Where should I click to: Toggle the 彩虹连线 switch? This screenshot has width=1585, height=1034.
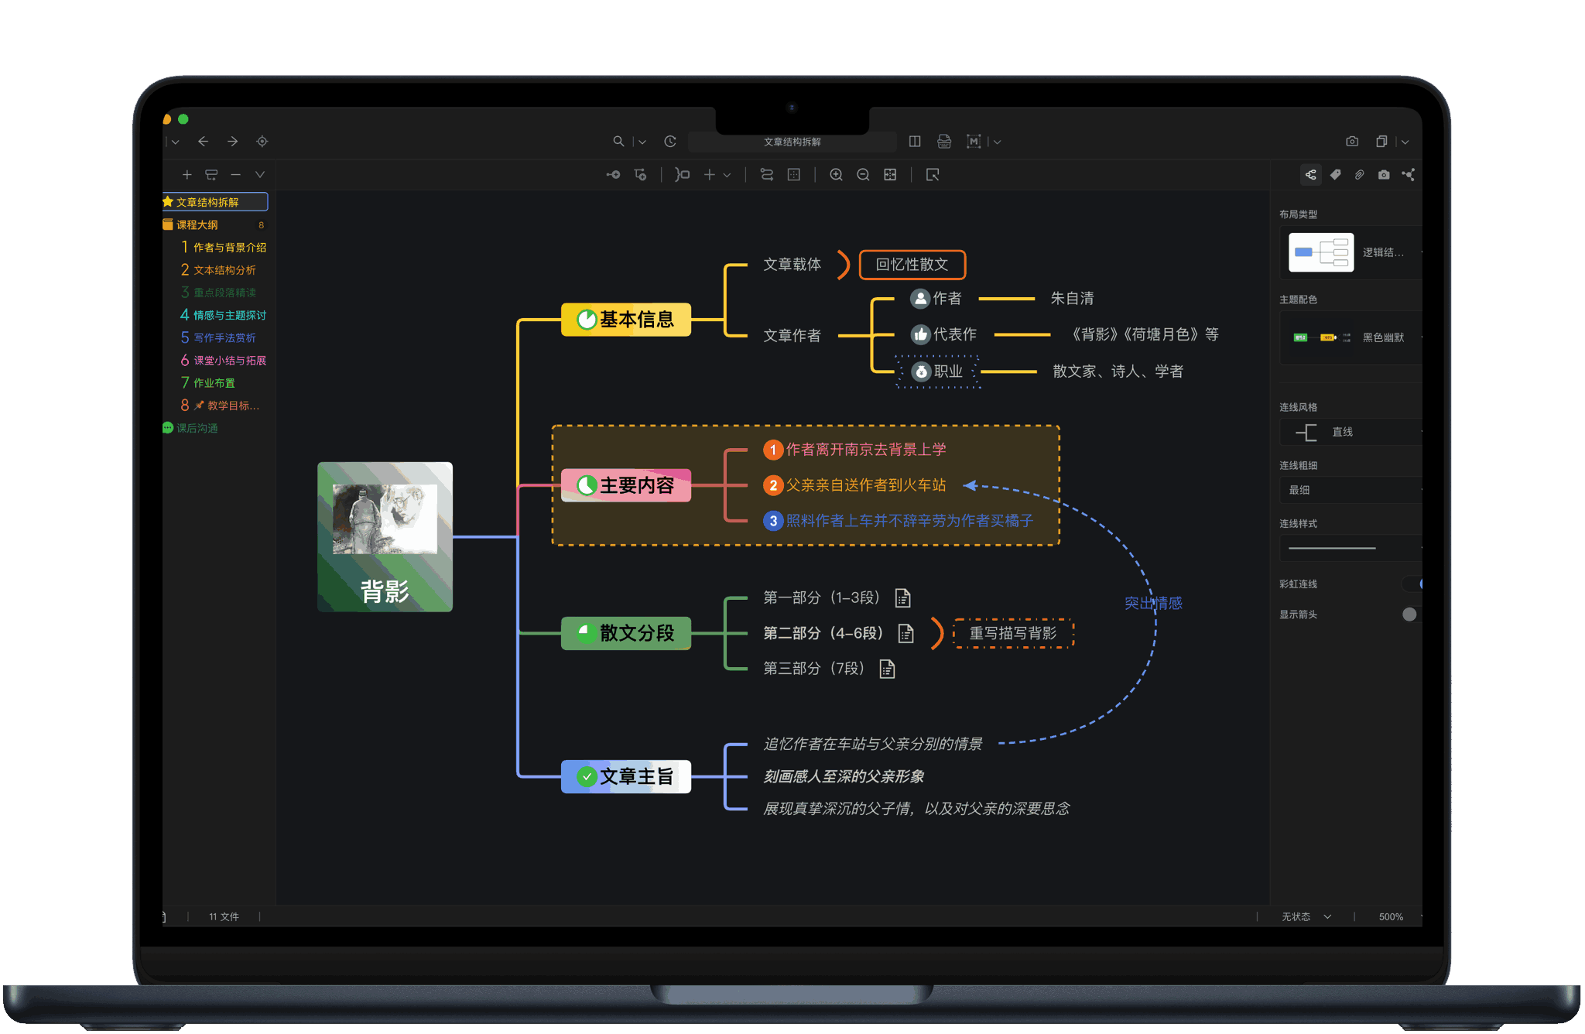point(1413,584)
